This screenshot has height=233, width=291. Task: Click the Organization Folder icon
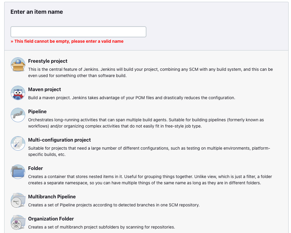tap(18, 222)
